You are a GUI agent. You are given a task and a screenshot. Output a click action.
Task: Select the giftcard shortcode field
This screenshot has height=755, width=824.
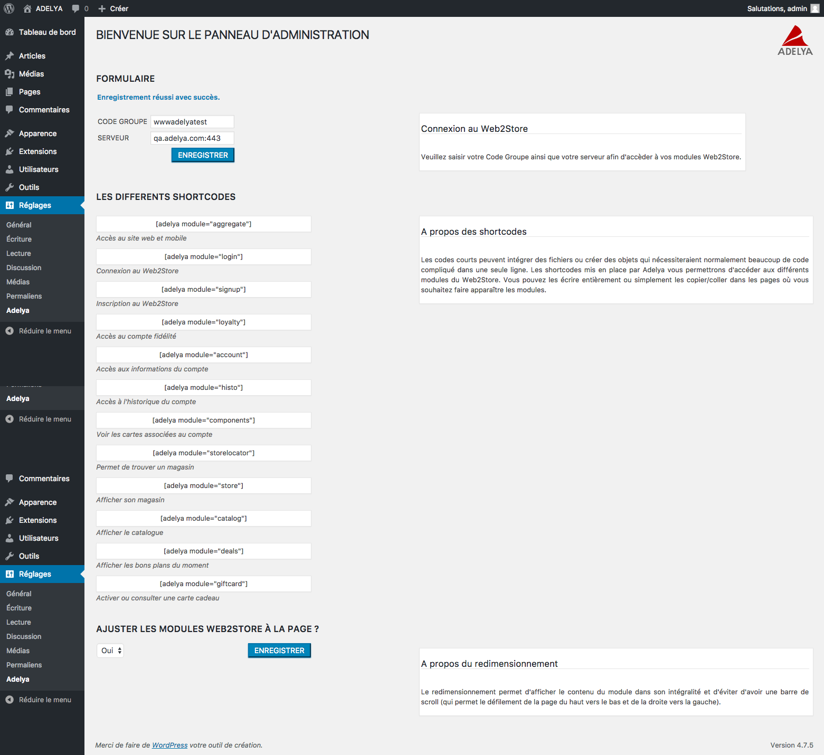pos(204,584)
